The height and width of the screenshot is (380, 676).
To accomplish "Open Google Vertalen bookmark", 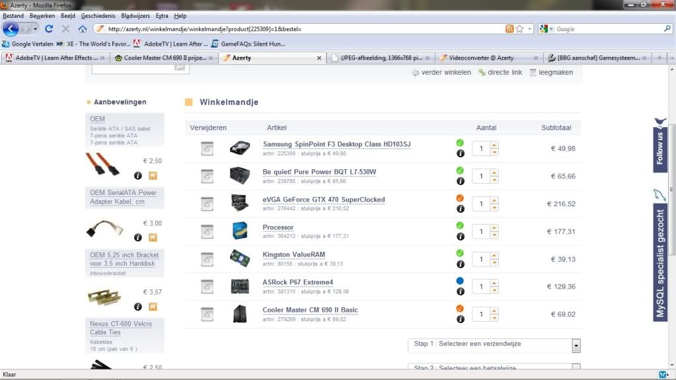I will click(x=28, y=44).
